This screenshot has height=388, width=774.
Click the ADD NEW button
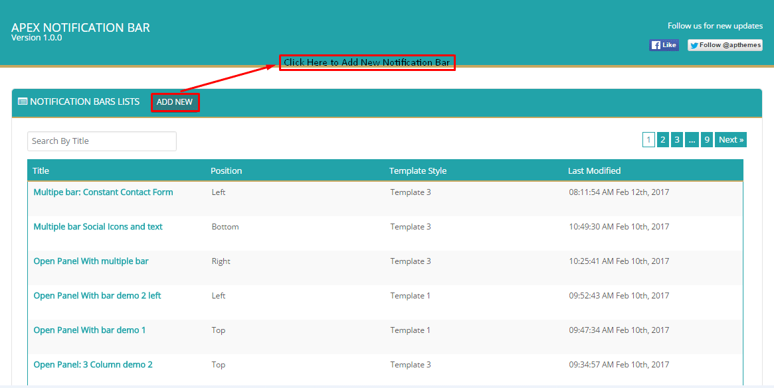click(x=175, y=102)
